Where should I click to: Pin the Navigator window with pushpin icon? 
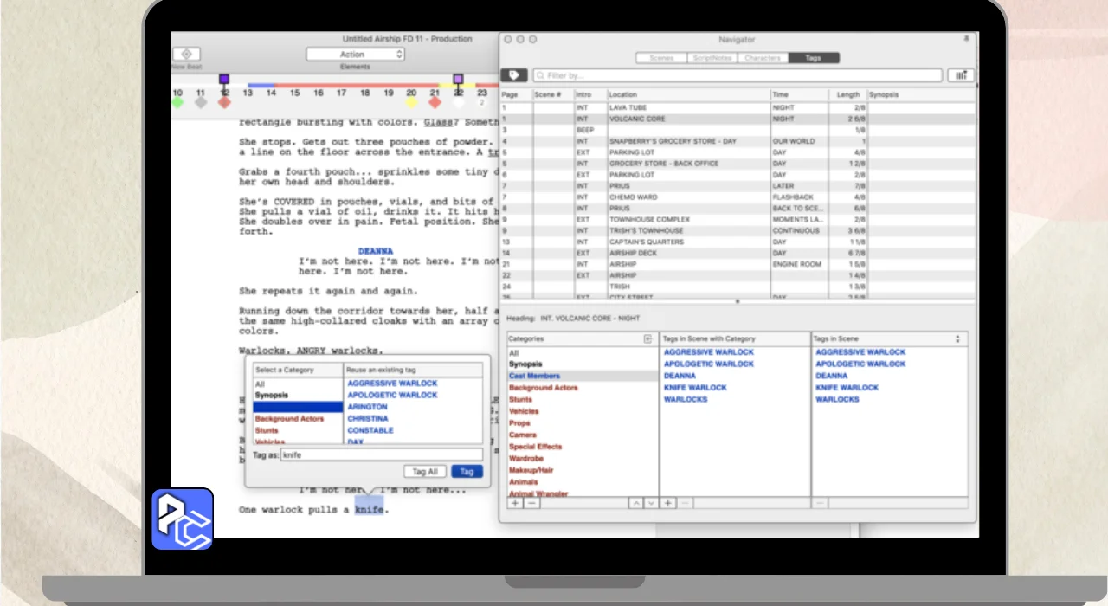tap(966, 39)
